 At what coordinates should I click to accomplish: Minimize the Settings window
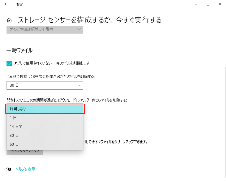tap(196, 4)
